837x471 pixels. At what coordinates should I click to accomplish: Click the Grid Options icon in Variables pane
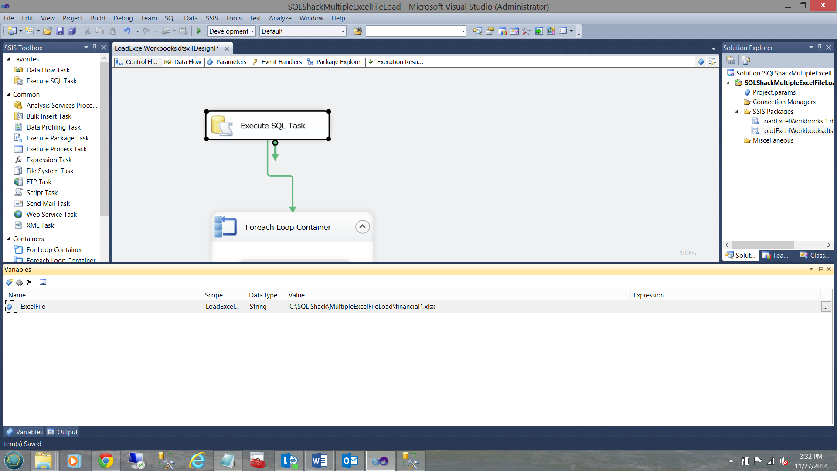(x=43, y=282)
